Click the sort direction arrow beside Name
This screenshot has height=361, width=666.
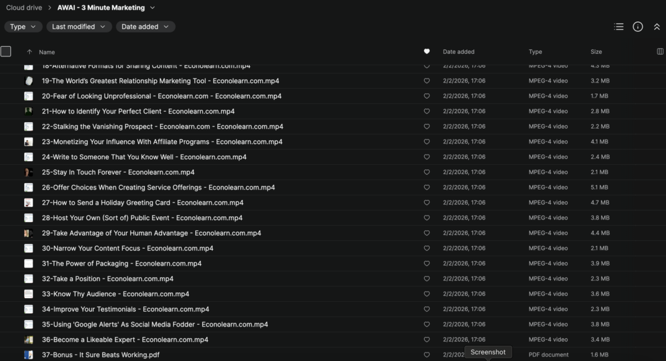(29, 52)
